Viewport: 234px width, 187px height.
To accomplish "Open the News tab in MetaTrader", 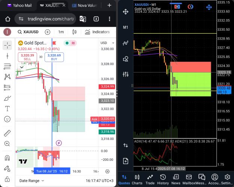I will (x=176, y=180).
